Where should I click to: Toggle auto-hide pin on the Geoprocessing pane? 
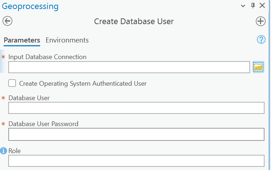point(253,5)
